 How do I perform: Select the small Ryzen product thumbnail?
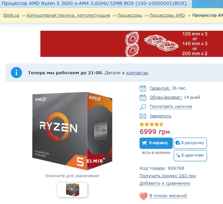tap(72, 190)
